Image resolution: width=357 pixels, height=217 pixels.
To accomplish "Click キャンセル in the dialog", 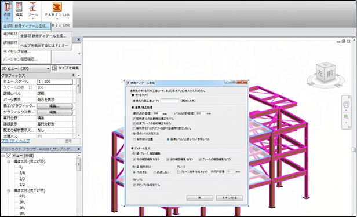I will [x=230, y=198].
